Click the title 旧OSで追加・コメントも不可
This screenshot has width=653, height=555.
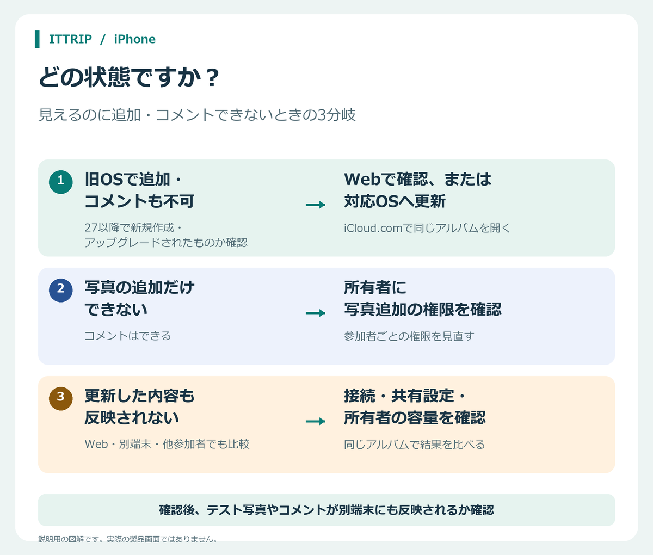coord(139,190)
